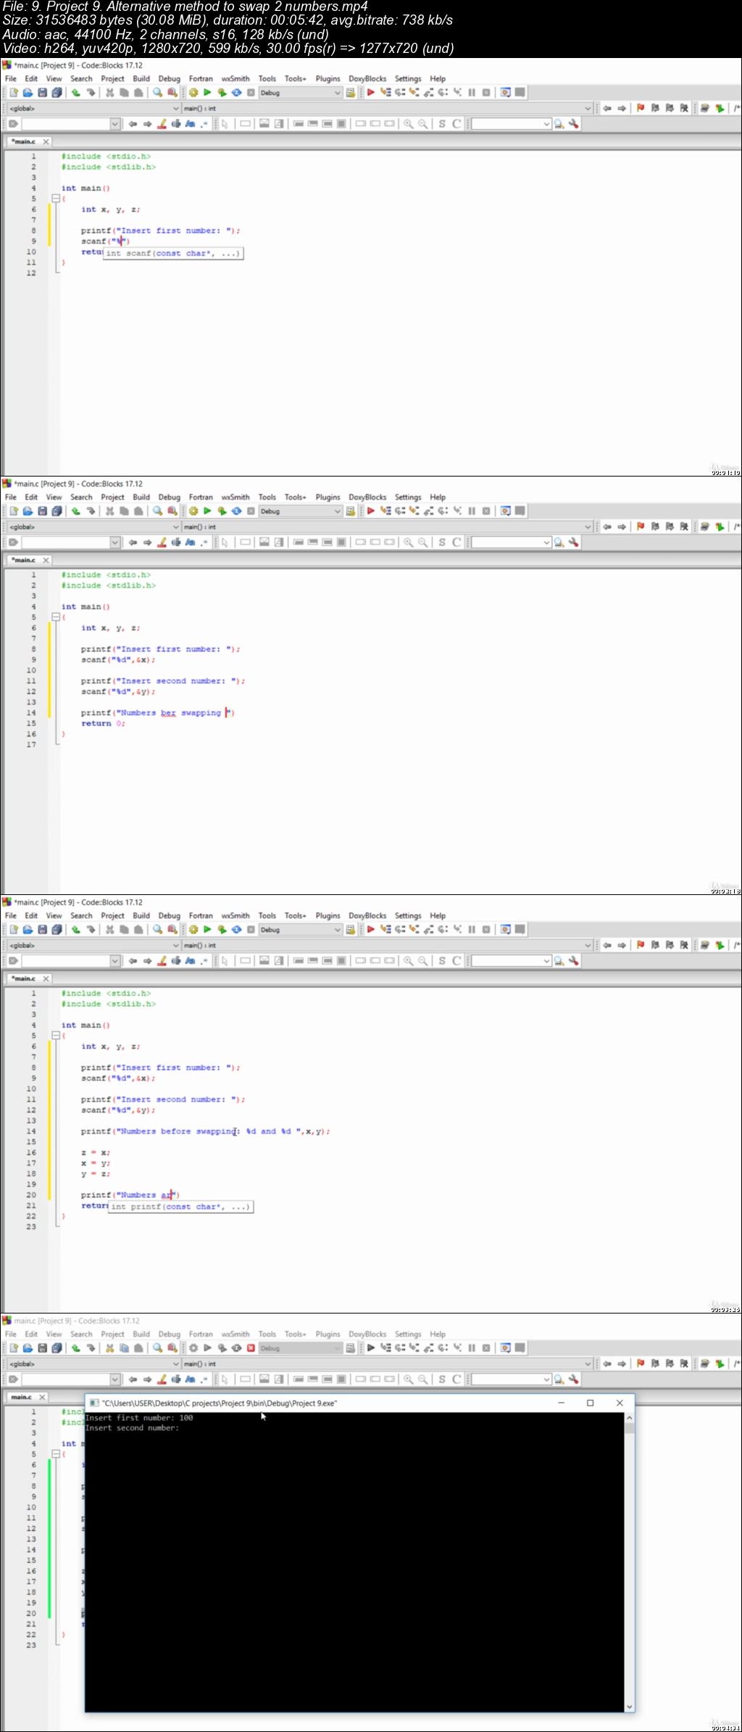Click Find magnifier icon in scanf-tooltip frame
This screenshot has height=1732, width=742.
coord(157,93)
